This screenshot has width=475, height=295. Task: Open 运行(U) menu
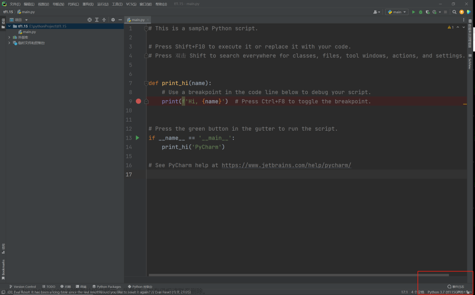point(103,4)
